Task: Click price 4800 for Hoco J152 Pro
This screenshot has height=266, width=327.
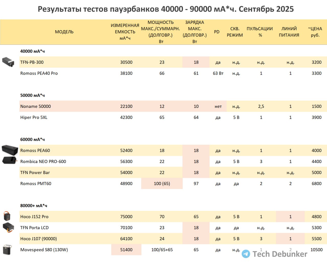Action: coord(317,217)
